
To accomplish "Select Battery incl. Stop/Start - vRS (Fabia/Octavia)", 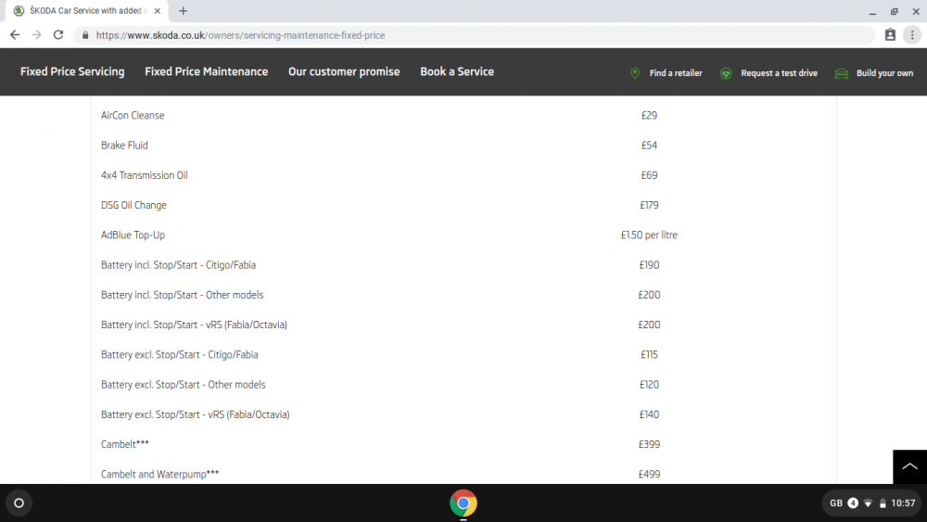I will pyautogui.click(x=194, y=325).
